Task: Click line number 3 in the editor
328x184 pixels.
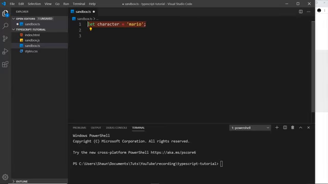Action: pyautogui.click(x=80, y=36)
